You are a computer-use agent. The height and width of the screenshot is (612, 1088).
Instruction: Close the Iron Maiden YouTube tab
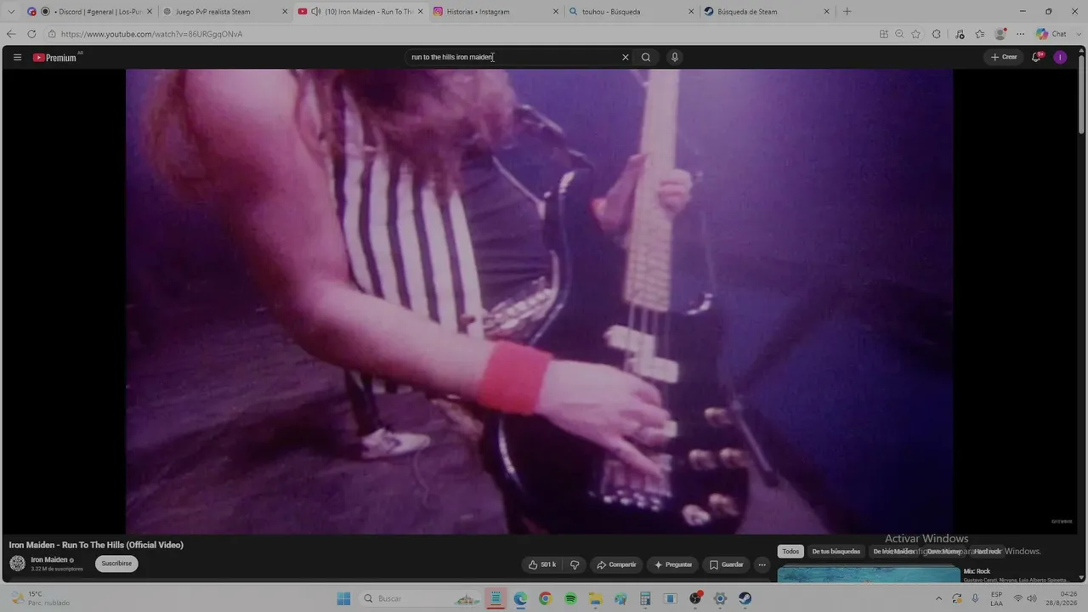420,12
